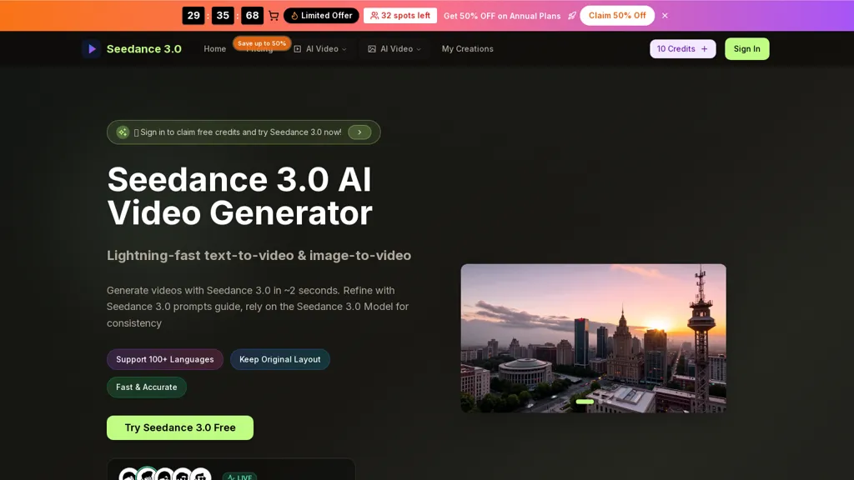The image size is (854, 480).
Task: Open the Pricing page
Action: coord(259,50)
